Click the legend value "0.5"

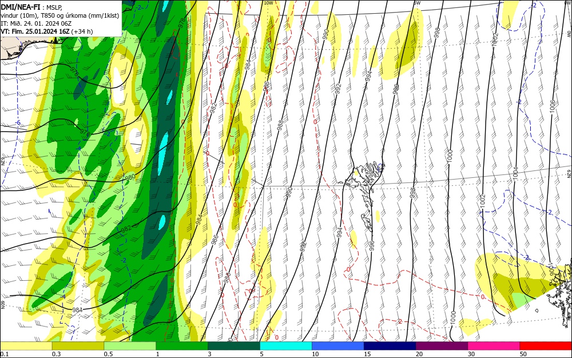coord(108,354)
